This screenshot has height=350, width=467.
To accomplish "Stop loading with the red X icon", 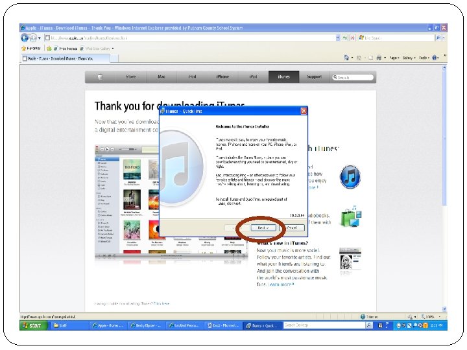I will 353,38.
